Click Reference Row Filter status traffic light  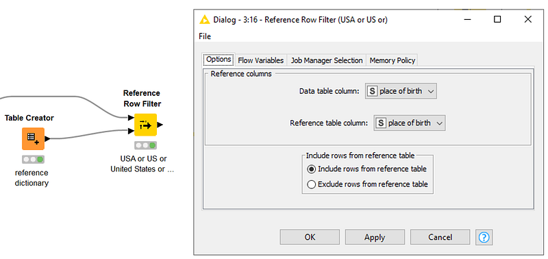click(x=145, y=145)
